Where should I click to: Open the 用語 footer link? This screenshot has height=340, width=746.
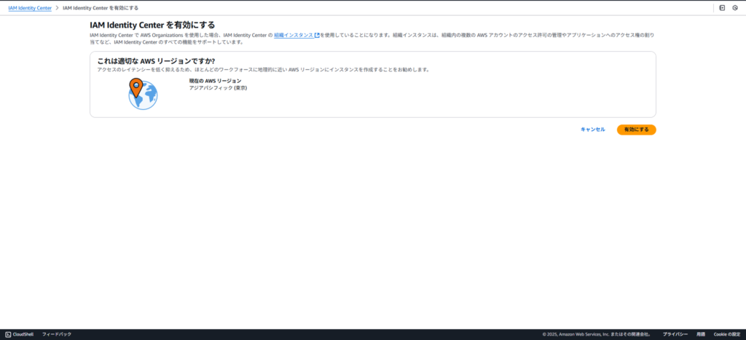click(701, 334)
